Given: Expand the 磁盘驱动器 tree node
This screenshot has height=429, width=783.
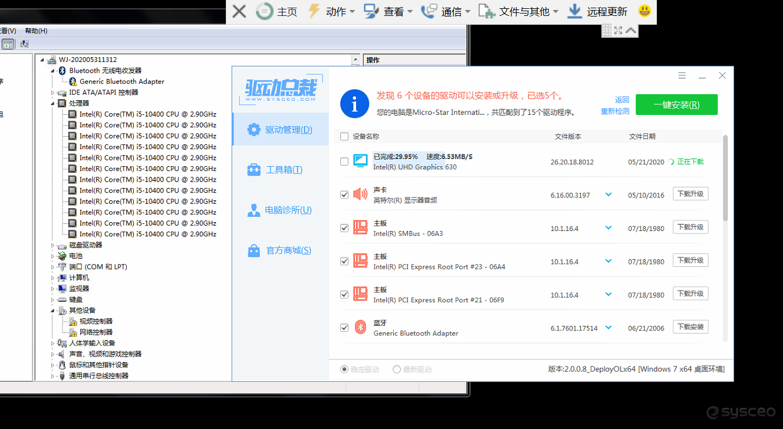Looking at the screenshot, I should 53,245.
